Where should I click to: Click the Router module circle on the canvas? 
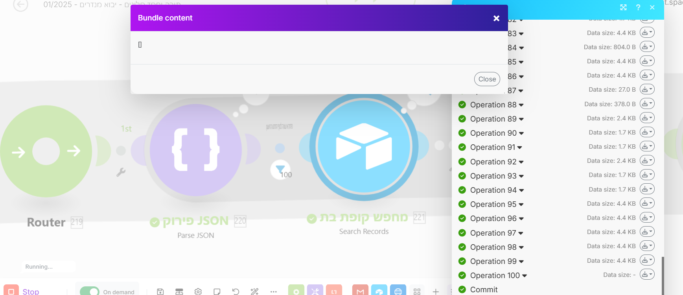click(x=46, y=151)
